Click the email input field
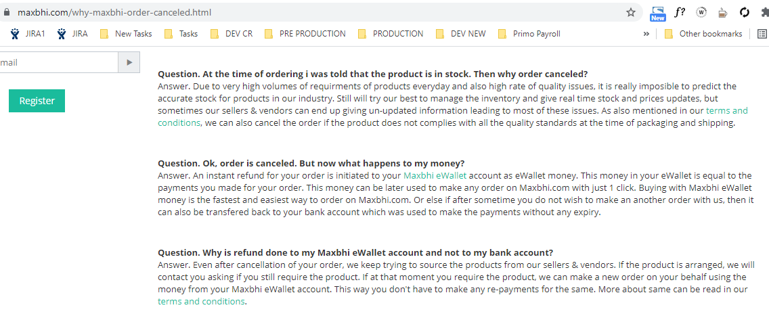This screenshot has height=318, width=769. point(58,62)
